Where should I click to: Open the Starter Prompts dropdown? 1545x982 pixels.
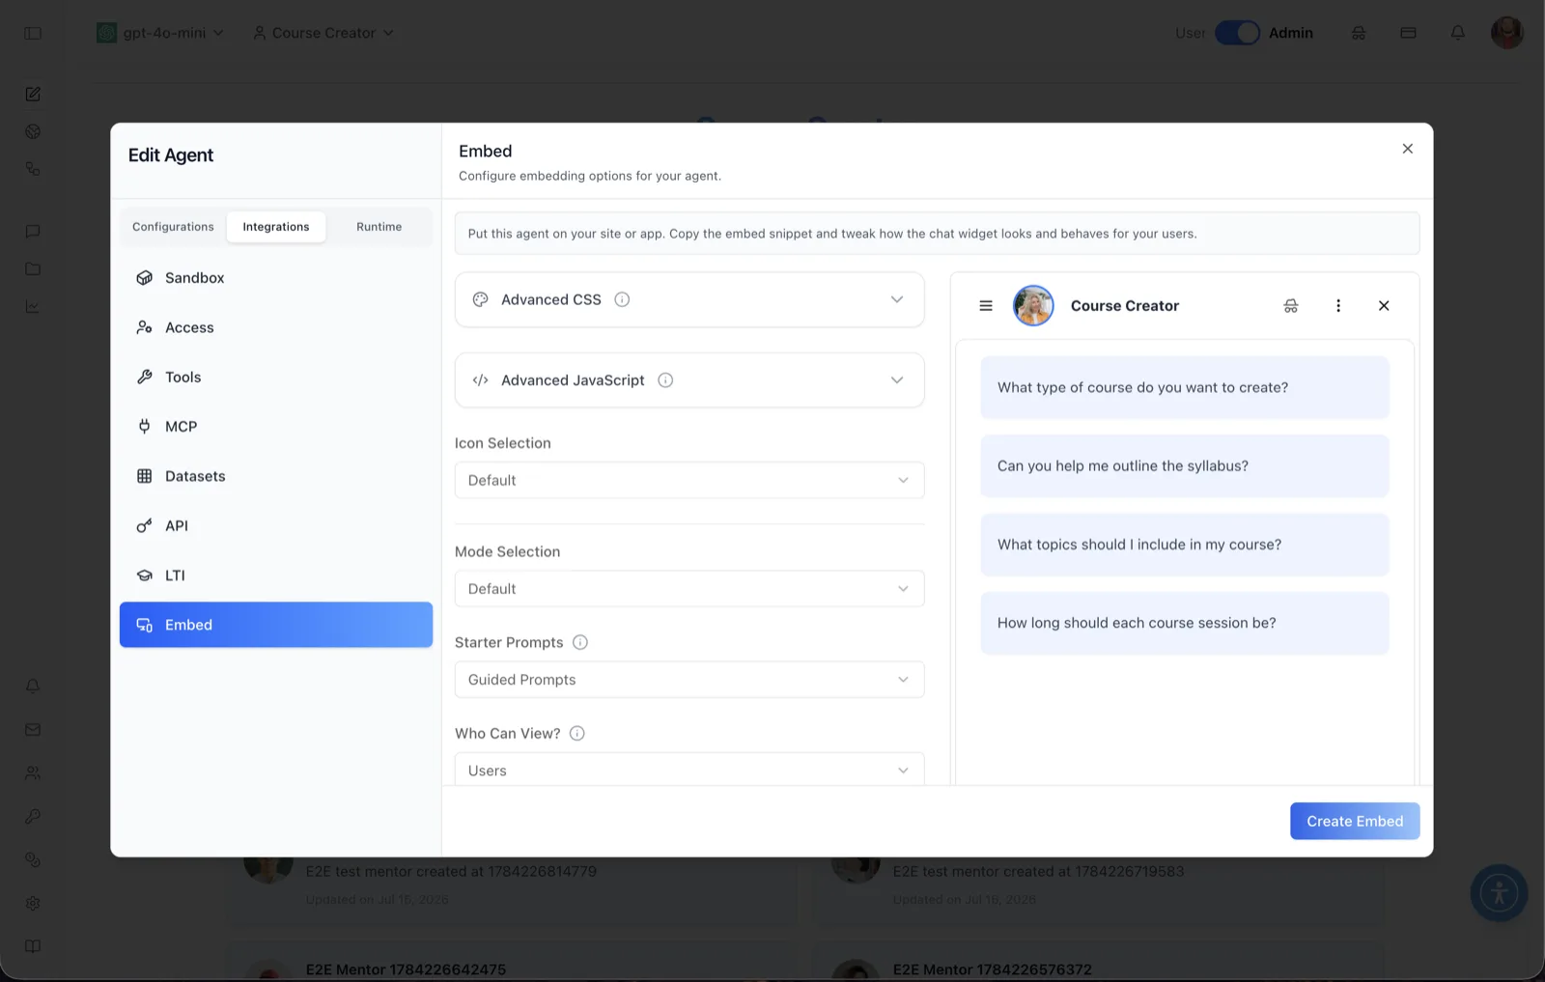[689, 680]
